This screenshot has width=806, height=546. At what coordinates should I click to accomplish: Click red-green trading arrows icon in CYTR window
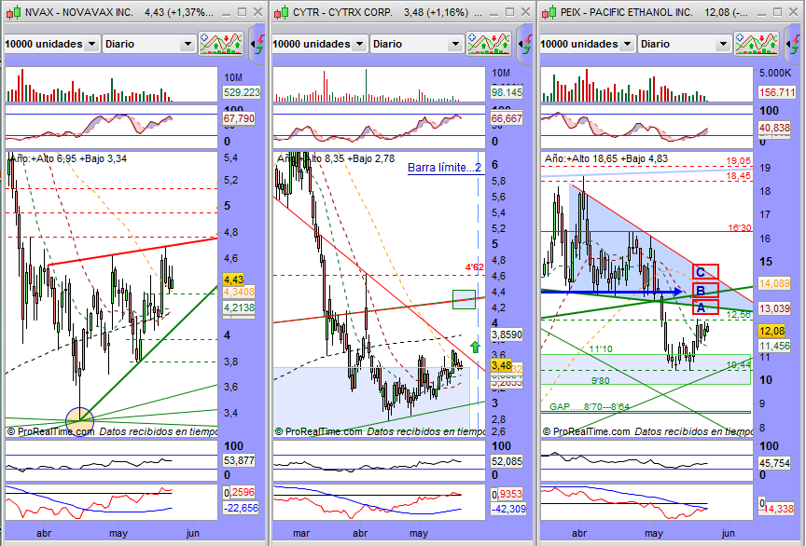(x=526, y=44)
